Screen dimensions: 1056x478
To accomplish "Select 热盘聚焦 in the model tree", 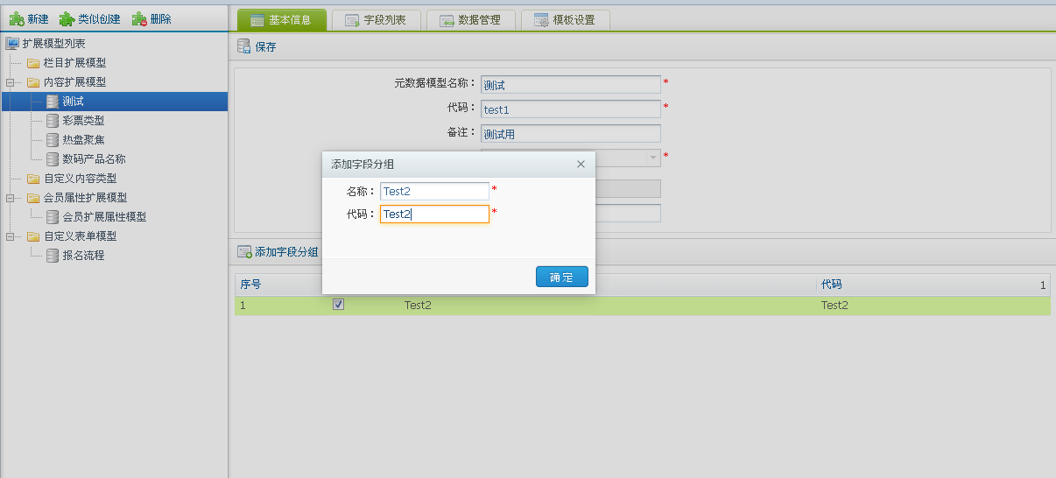I will point(83,140).
